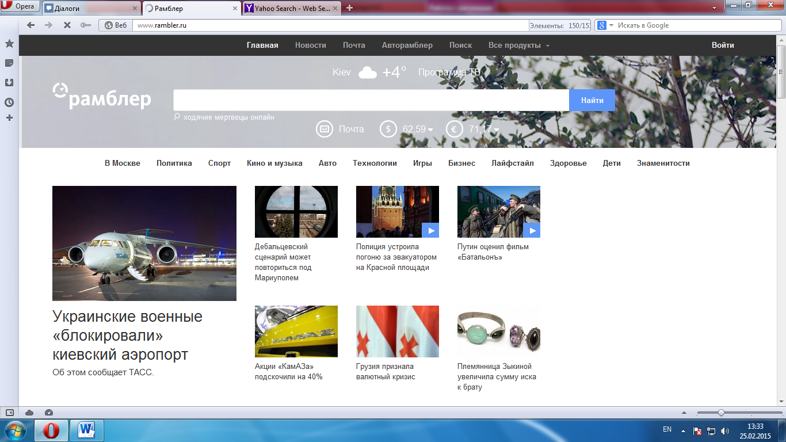Open headline about Ukrainian military blocking Kiev airport
The width and height of the screenshot is (786, 442).
127,335
